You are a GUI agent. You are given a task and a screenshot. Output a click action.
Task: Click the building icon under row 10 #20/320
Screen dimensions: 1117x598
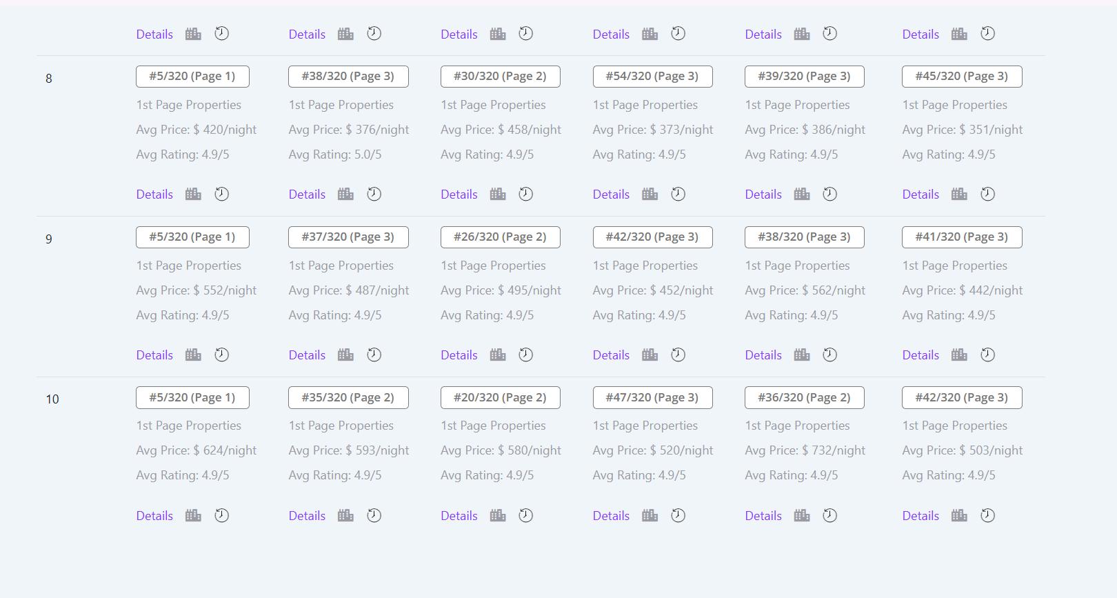(x=498, y=516)
